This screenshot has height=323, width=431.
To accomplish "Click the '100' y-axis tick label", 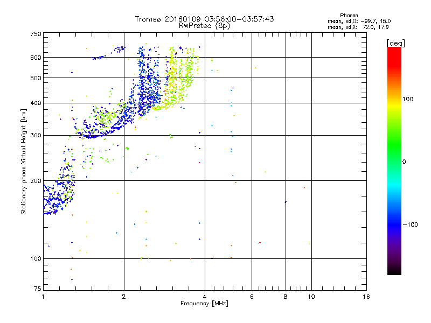I will click(36, 258).
